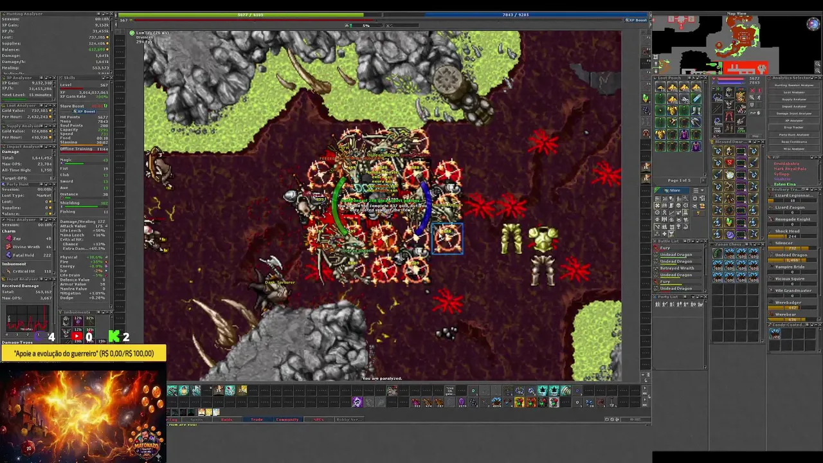The image size is (823, 463).
Task: Open the Impact Analyser from Analytics Selector
Action: point(794,107)
